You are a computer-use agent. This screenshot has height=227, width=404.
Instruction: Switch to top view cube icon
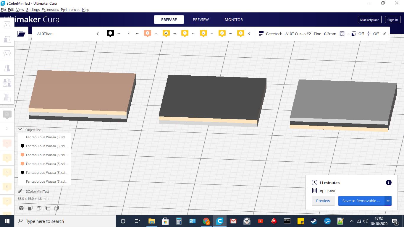click(x=39, y=208)
